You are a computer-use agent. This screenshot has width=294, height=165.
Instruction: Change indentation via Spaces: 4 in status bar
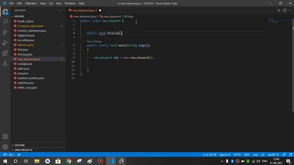click(225, 154)
